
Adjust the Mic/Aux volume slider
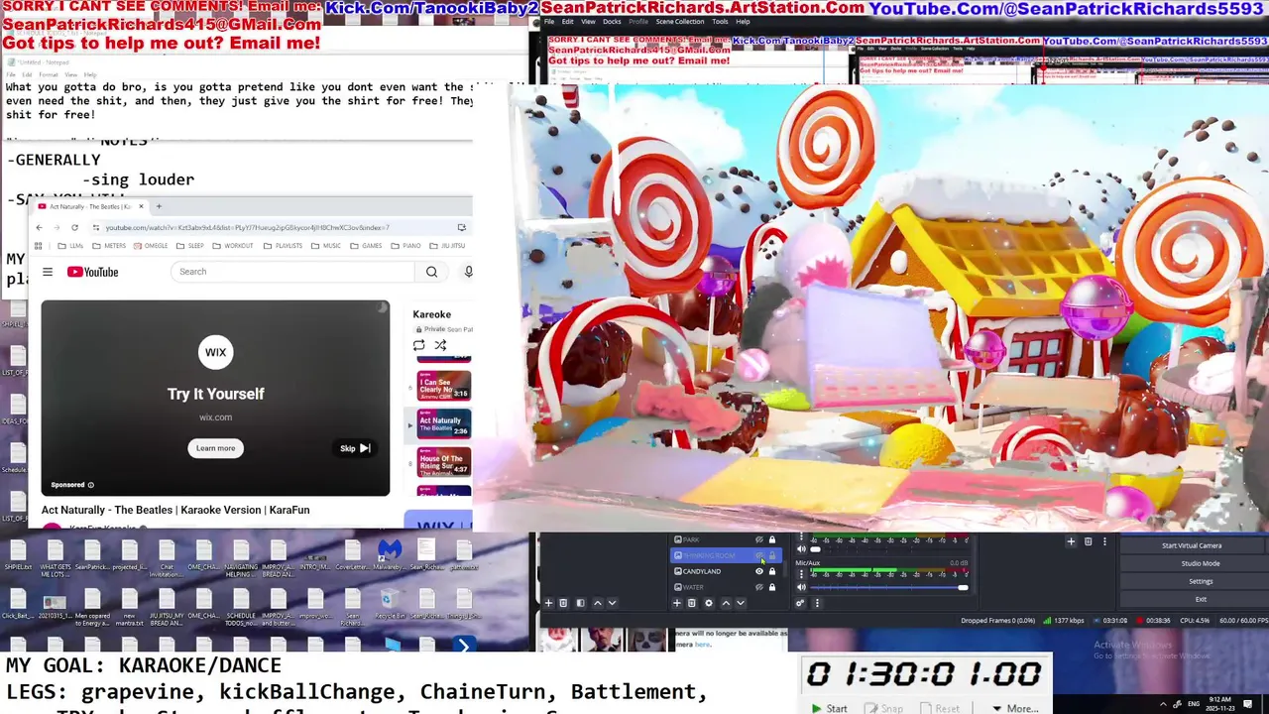pyautogui.click(x=889, y=587)
